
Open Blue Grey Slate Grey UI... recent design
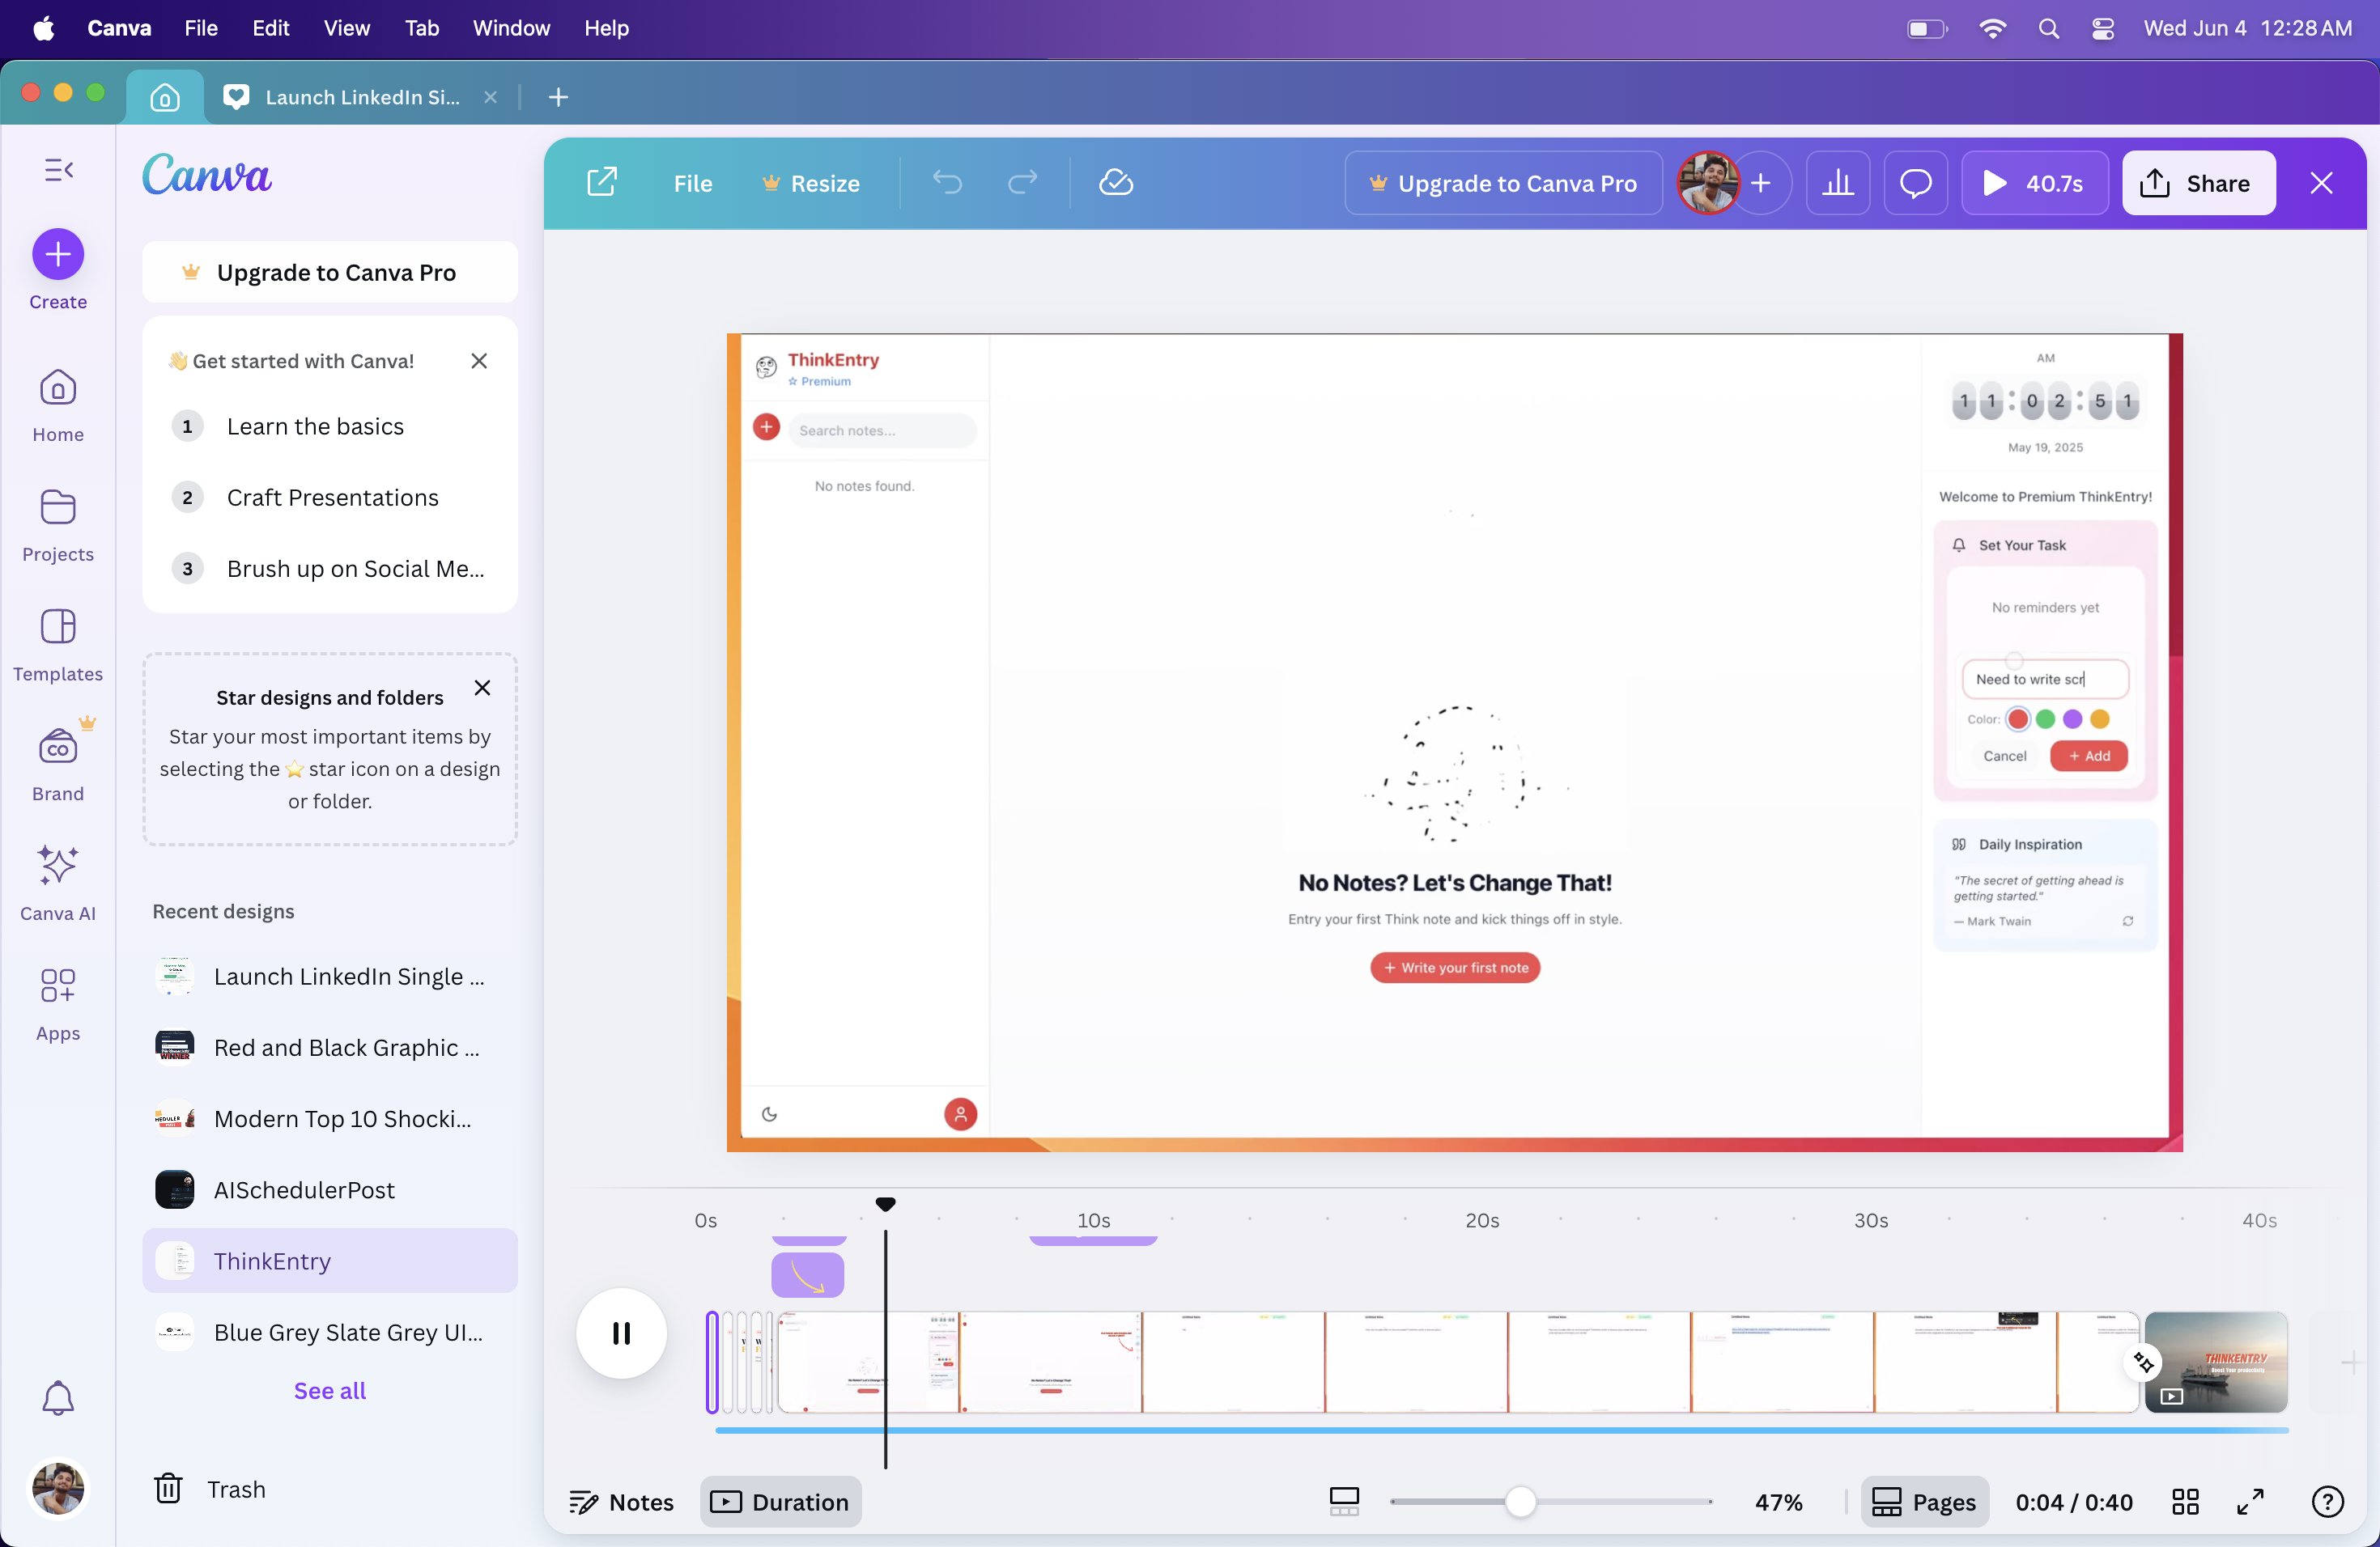330,1332
